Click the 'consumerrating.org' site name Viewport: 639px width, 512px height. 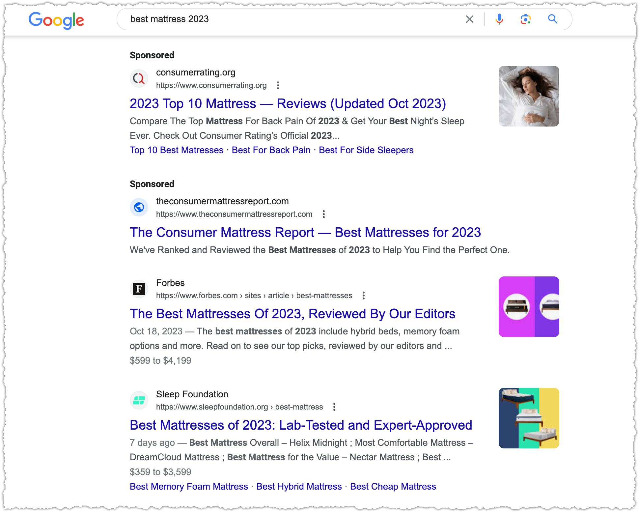196,72
